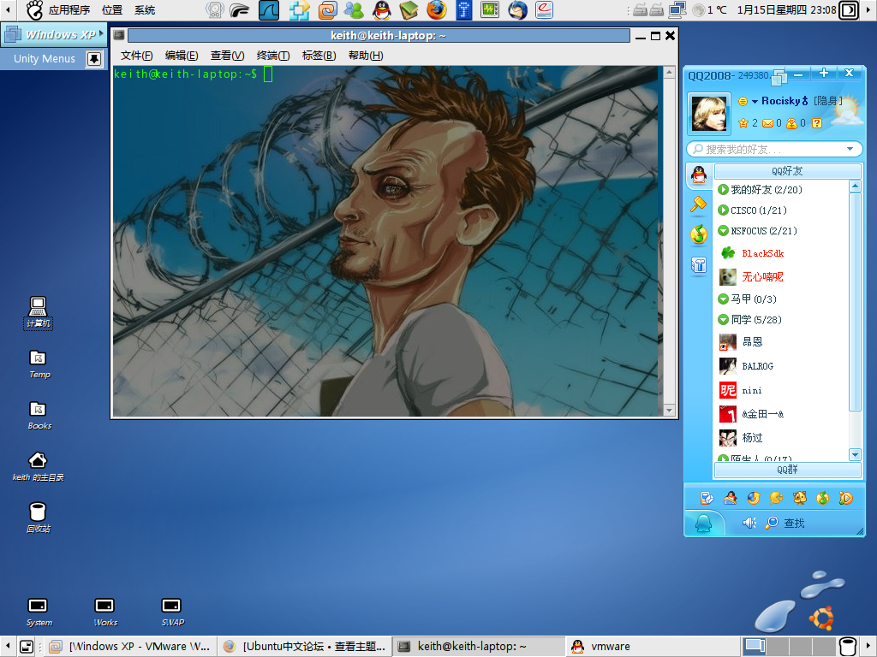
Task: Click the Unity Menus pin toggle button
Action: coord(94,58)
